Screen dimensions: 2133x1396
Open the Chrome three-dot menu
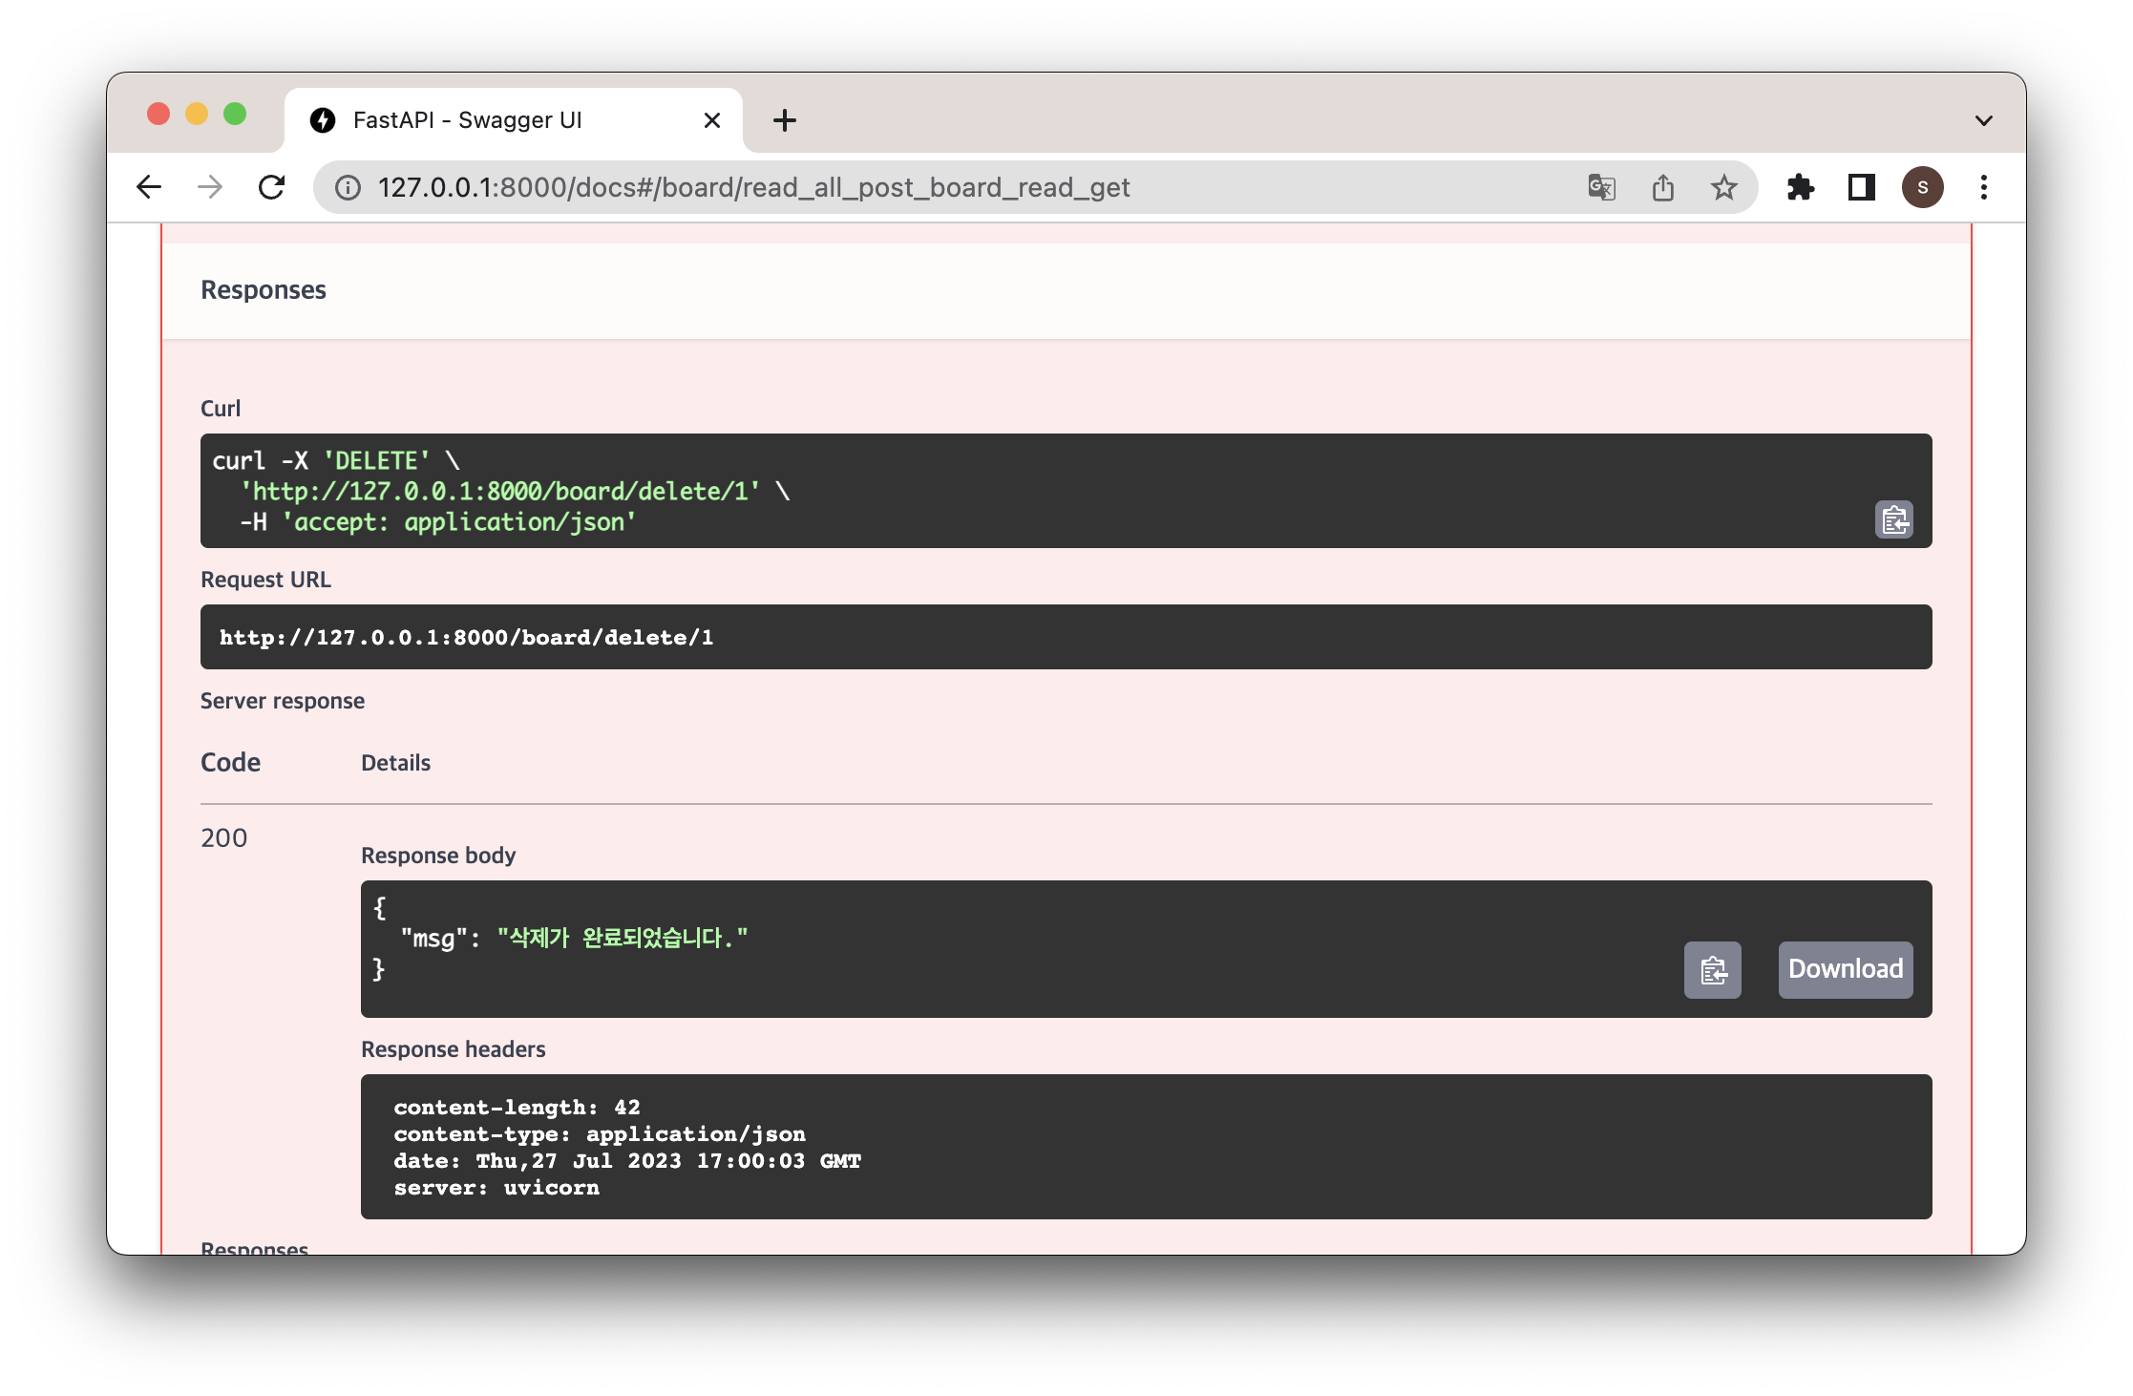click(x=1983, y=187)
